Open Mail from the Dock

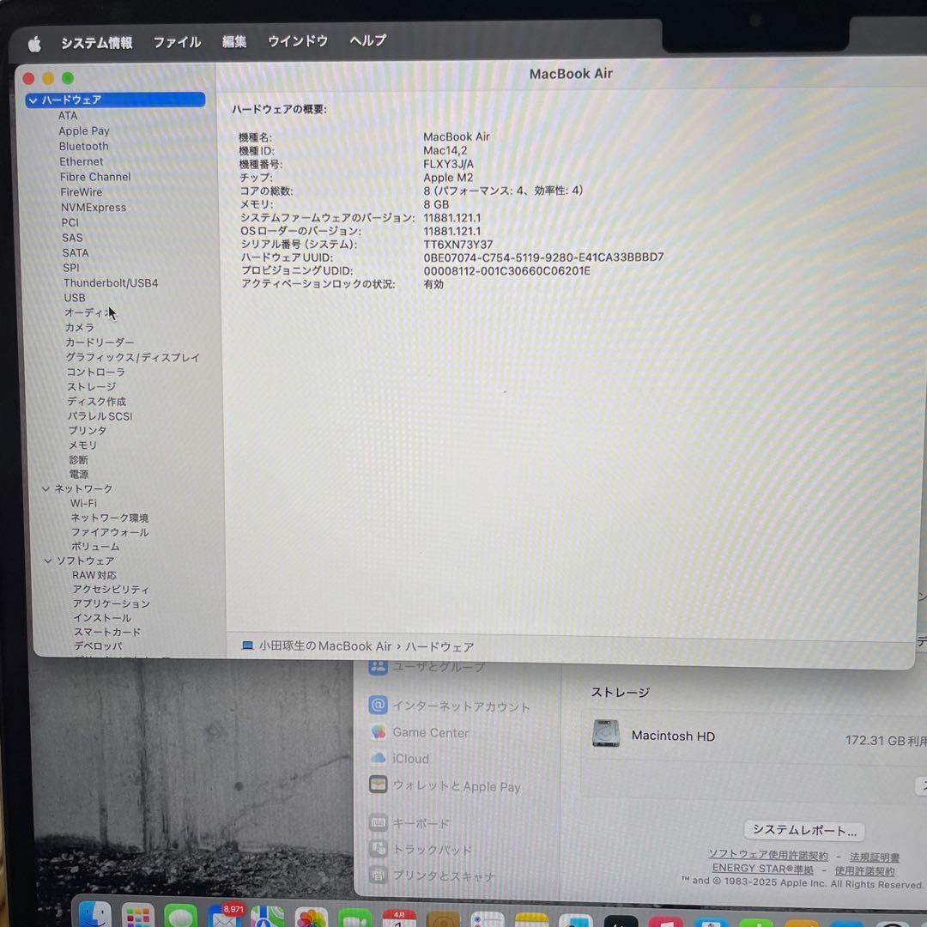click(226, 917)
